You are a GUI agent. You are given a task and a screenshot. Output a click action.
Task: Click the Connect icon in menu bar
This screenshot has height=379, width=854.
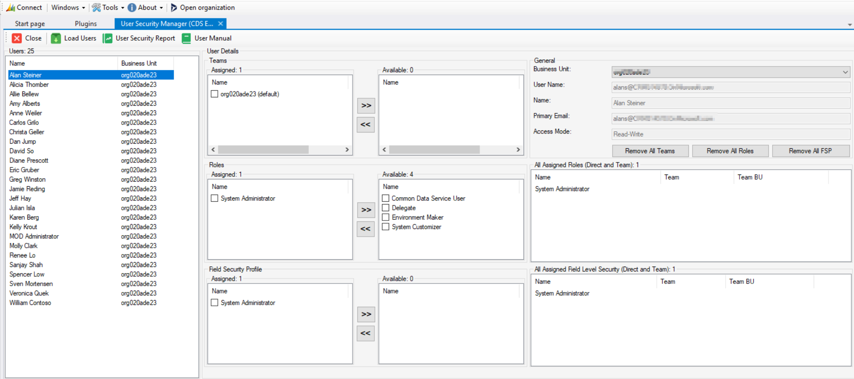[x=11, y=8]
